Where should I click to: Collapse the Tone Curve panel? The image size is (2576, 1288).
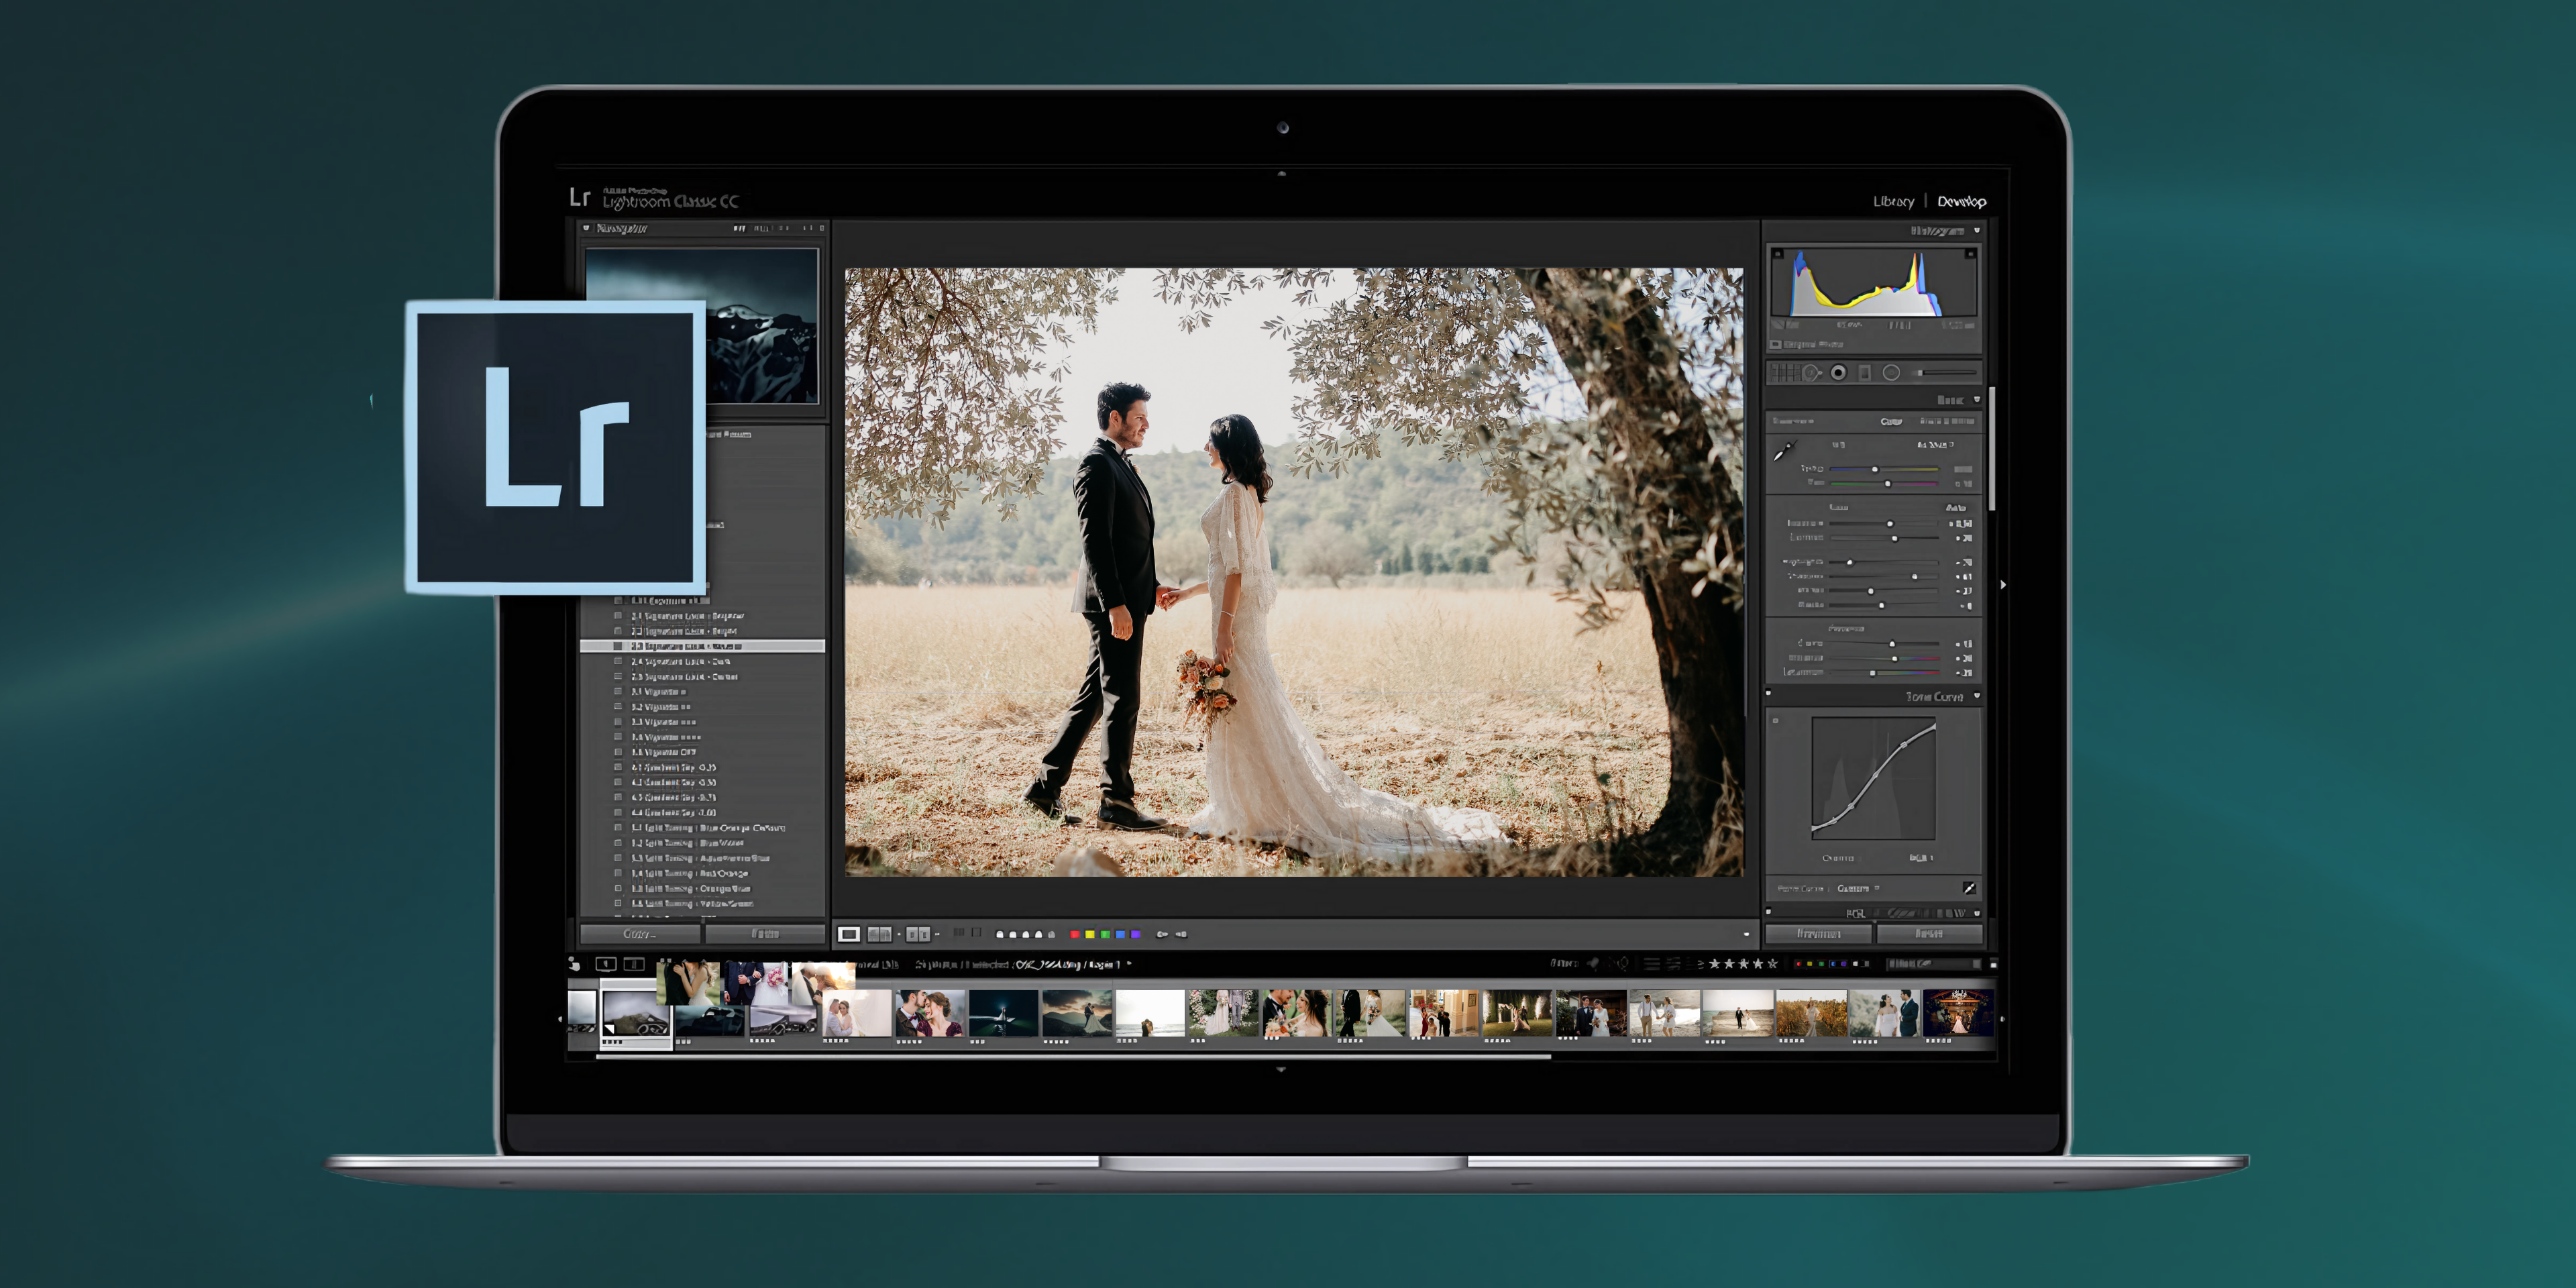[x=1978, y=694]
